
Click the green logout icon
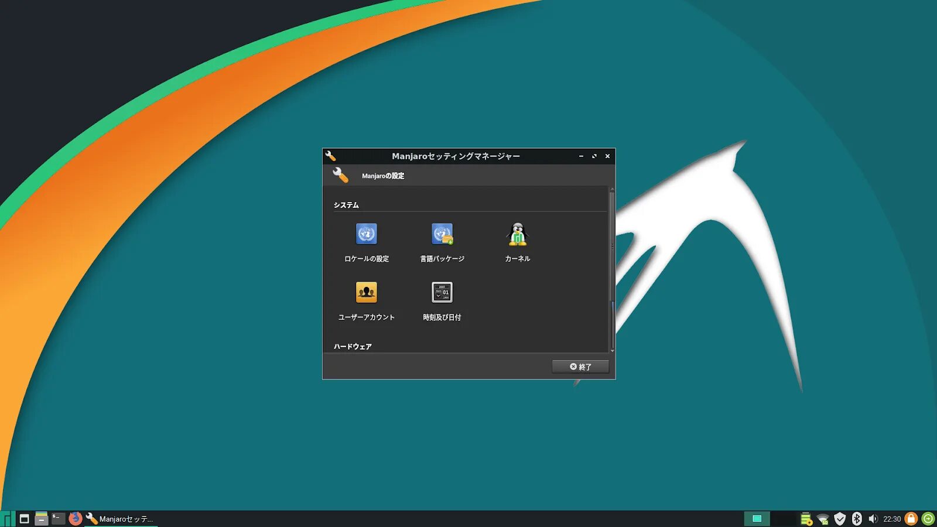pyautogui.click(x=928, y=519)
